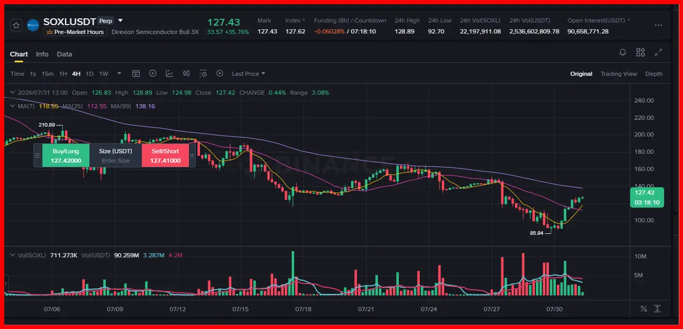Open the SOXLUSDT symbol selector dropdown
The image size is (683, 329).
[121, 21]
